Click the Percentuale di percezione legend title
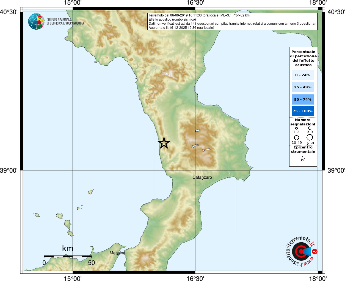Viewport: 345px width, 281px height. pos(303,58)
